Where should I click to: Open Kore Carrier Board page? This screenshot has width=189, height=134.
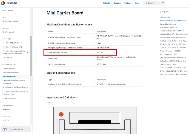9,68
